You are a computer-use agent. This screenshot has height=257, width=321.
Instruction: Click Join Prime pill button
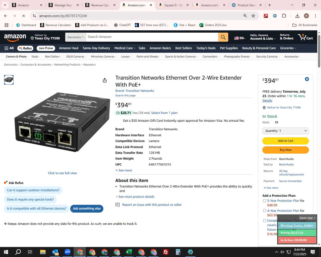coord(46,48)
